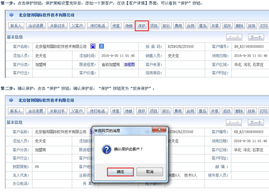Click 待打电话 in the top toolbar
The image size is (269, 192).
[x=97, y=26]
